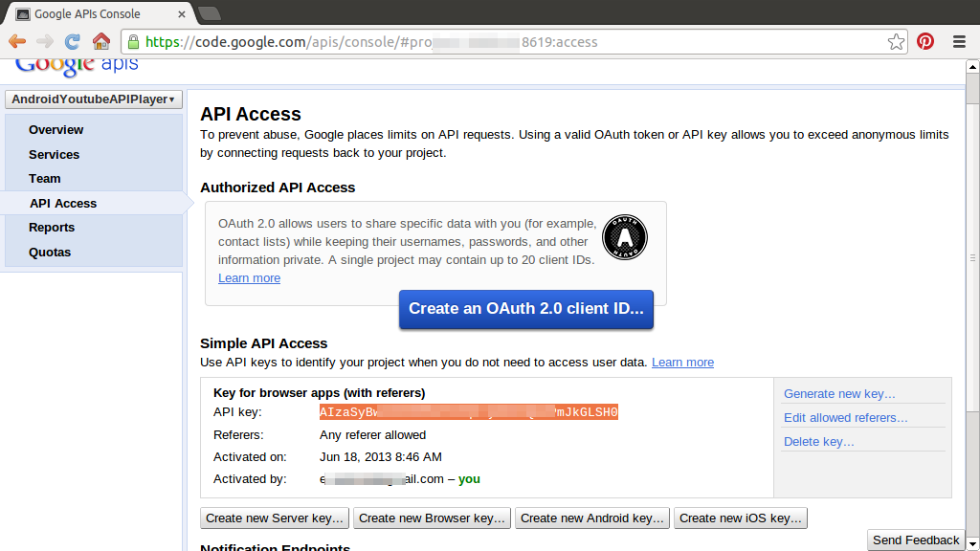This screenshot has width=980, height=551.
Task: Bookmark this page with the star icon
Action: (896, 41)
